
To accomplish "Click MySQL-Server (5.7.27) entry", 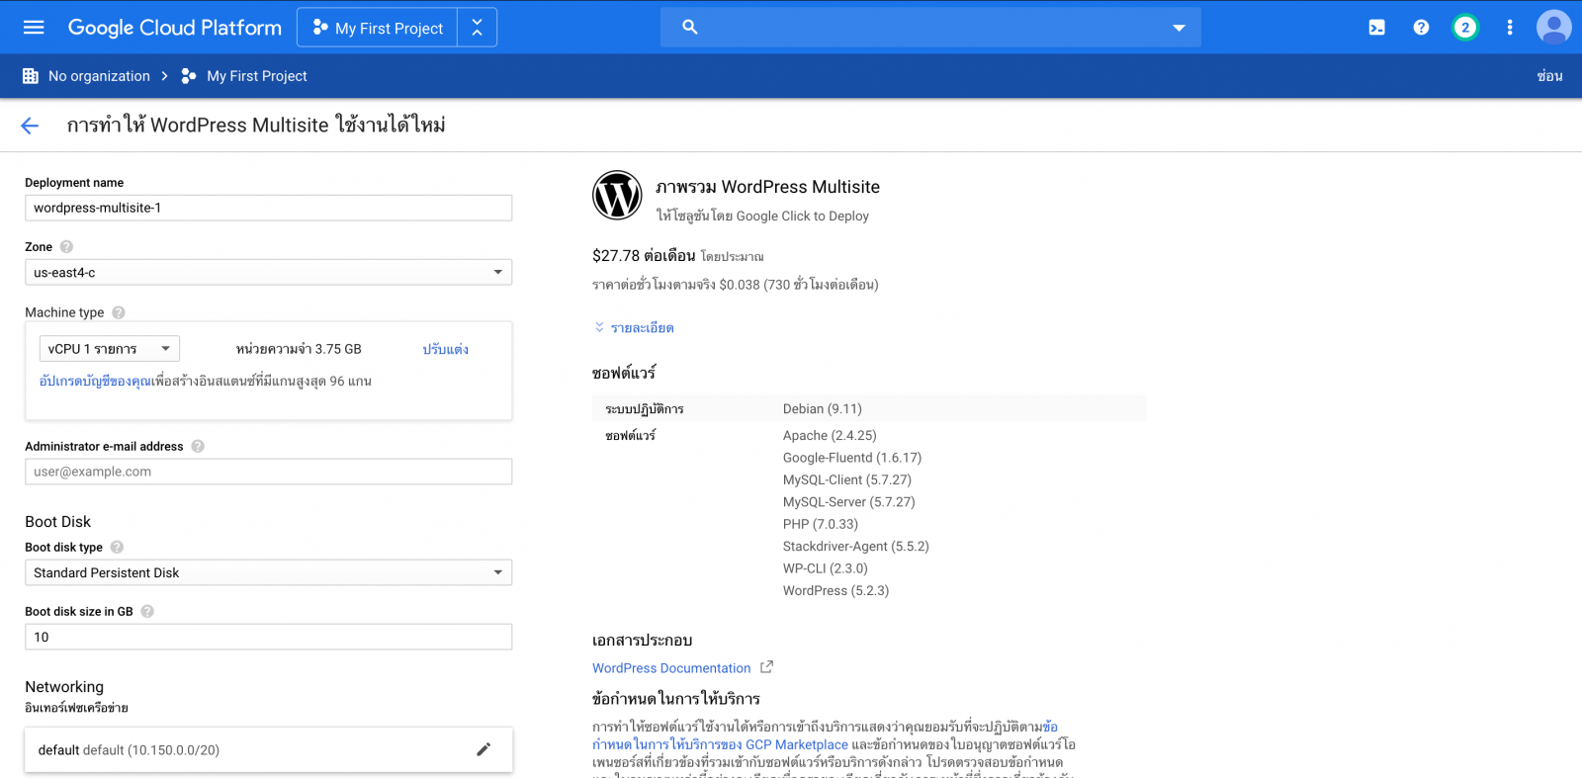I will pyautogui.click(x=849, y=502).
